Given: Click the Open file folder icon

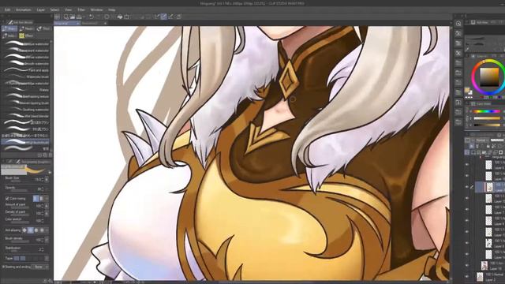Looking at the screenshot, I should [x=73, y=17].
